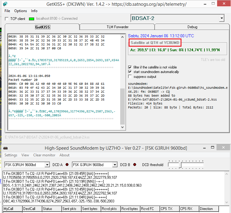This screenshot has width=231, height=213.
Task: Click the SoundModem monitor scroll up arrow
Action: point(226,174)
